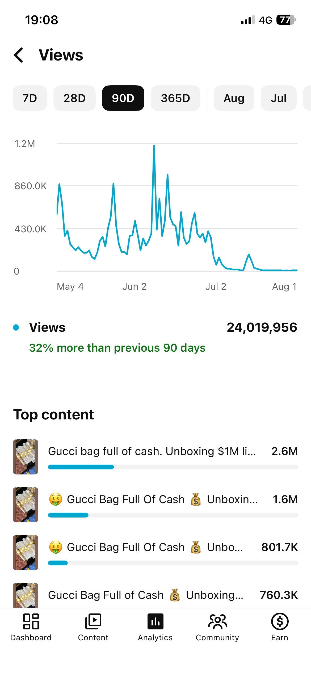Open the 801.7K views video entry

155,553
